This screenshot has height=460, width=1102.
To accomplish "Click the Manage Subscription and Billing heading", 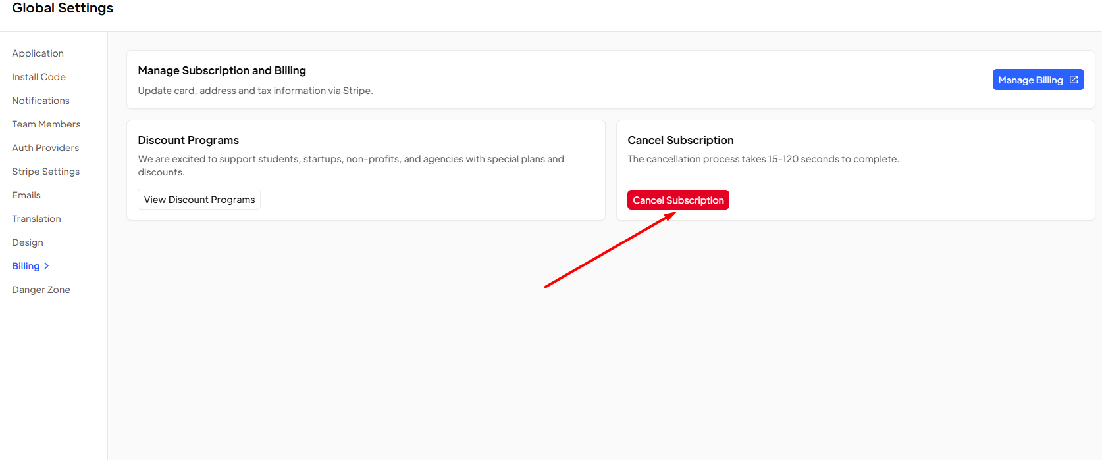I will click(x=222, y=70).
